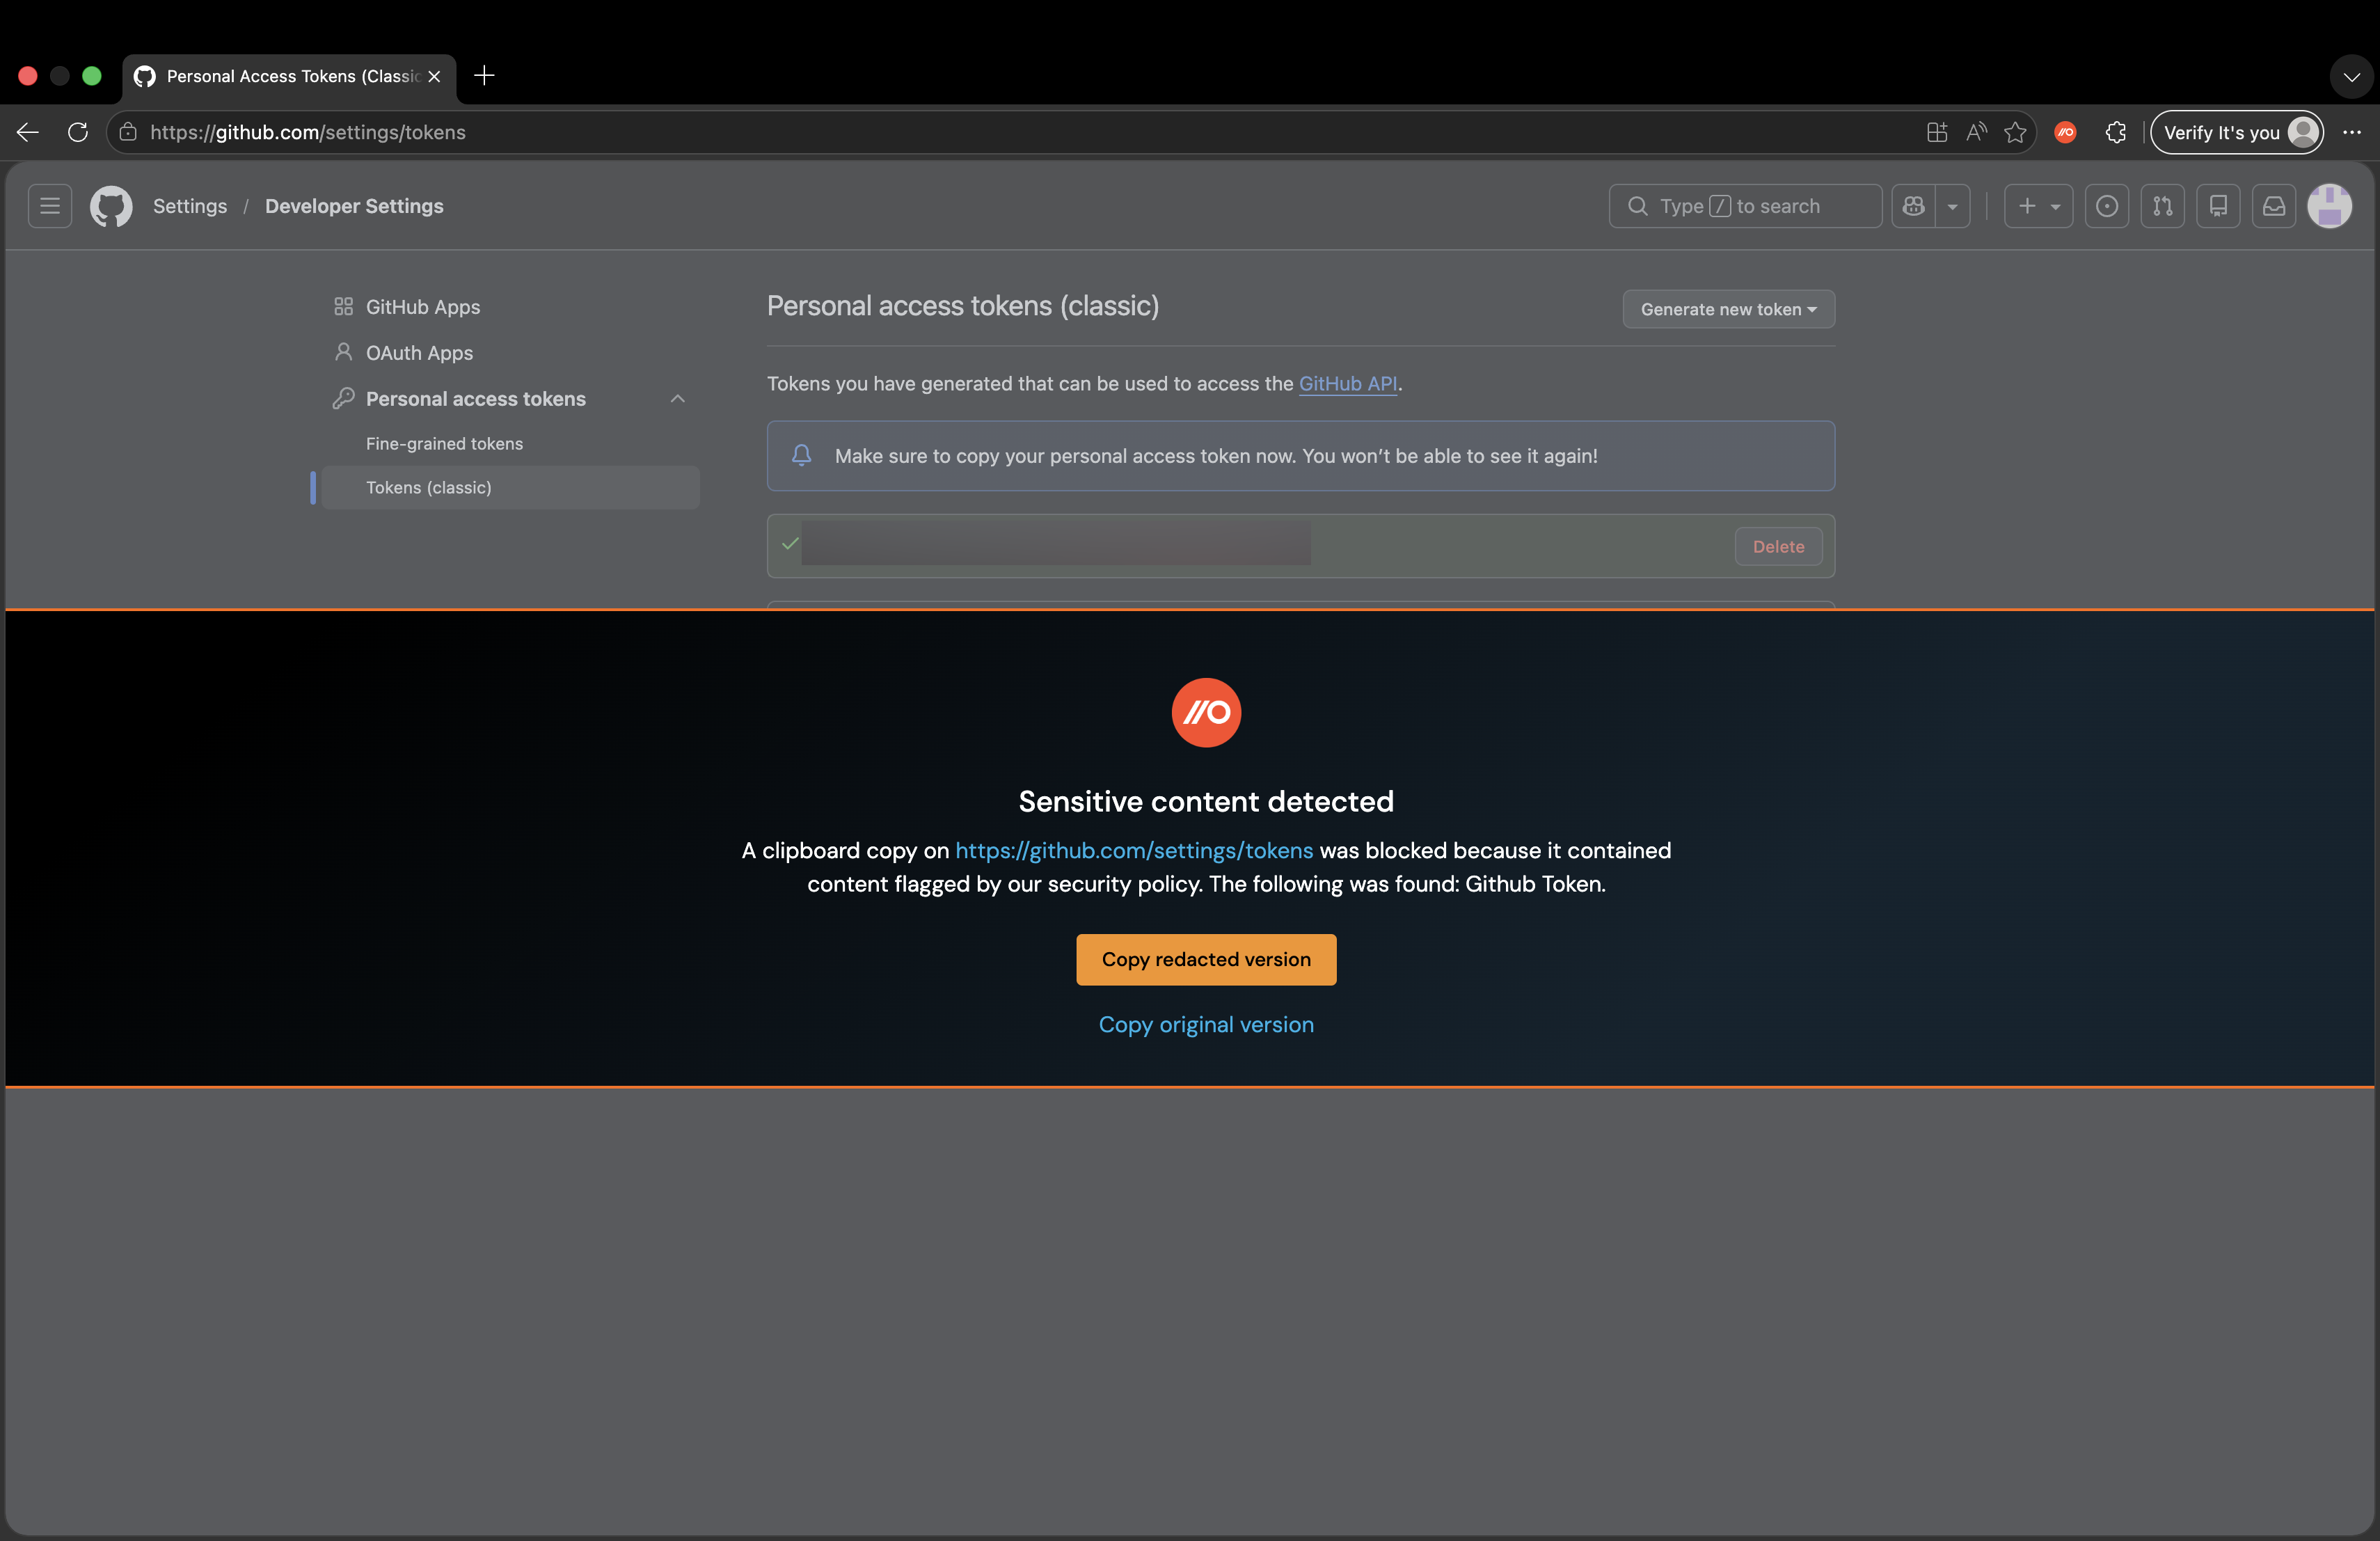The height and width of the screenshot is (1541, 2380).
Task: Open the Settings breadcrumb link
Action: point(190,206)
